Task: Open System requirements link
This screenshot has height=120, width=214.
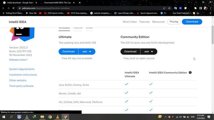Action: coord(22,69)
